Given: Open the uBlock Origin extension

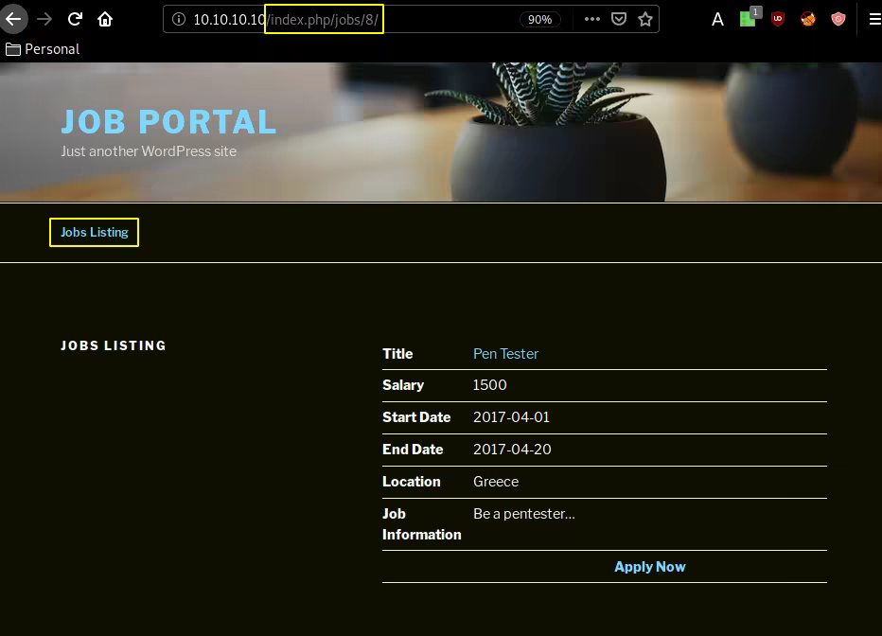Looking at the screenshot, I should 778,19.
